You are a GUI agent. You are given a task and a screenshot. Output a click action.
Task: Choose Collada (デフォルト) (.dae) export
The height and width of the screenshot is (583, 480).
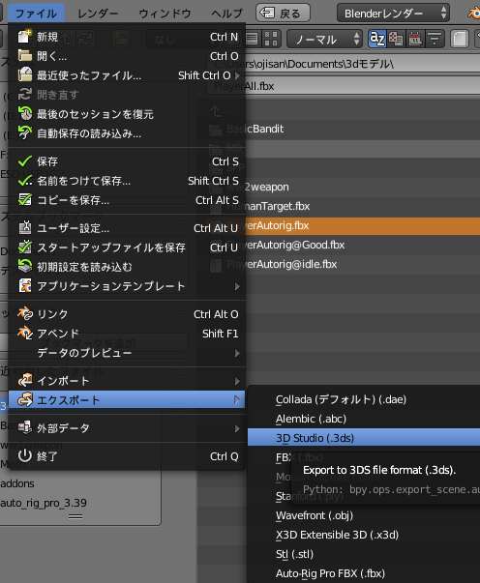(364, 399)
